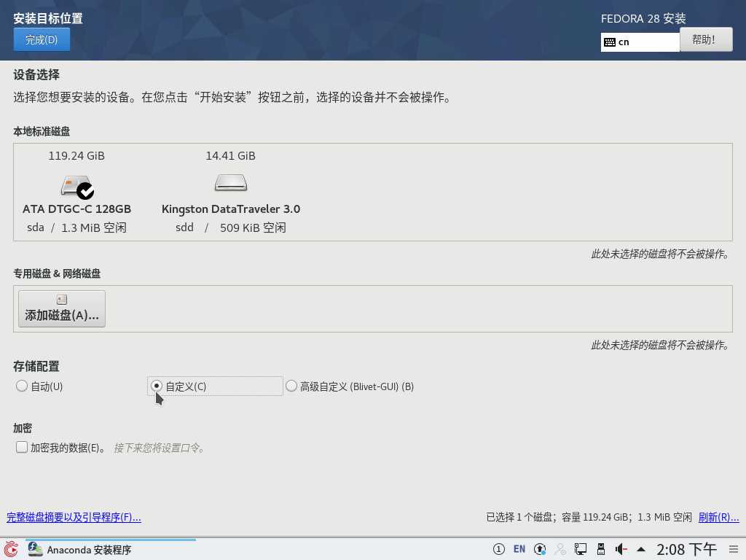Image resolution: width=746 pixels, height=560 pixels.
Task: Click the muted volume tray icon
Action: coord(621,550)
